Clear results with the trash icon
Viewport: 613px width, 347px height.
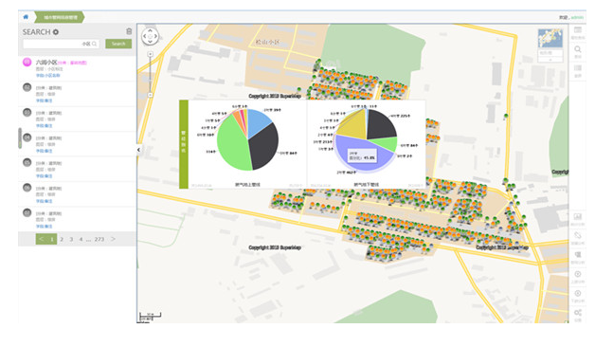coord(129,31)
